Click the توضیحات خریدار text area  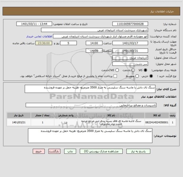point(90,136)
